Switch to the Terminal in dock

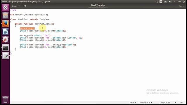point(5,48)
